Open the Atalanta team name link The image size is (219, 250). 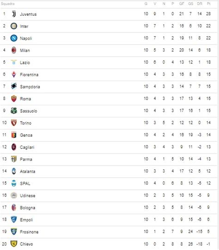[27, 172]
